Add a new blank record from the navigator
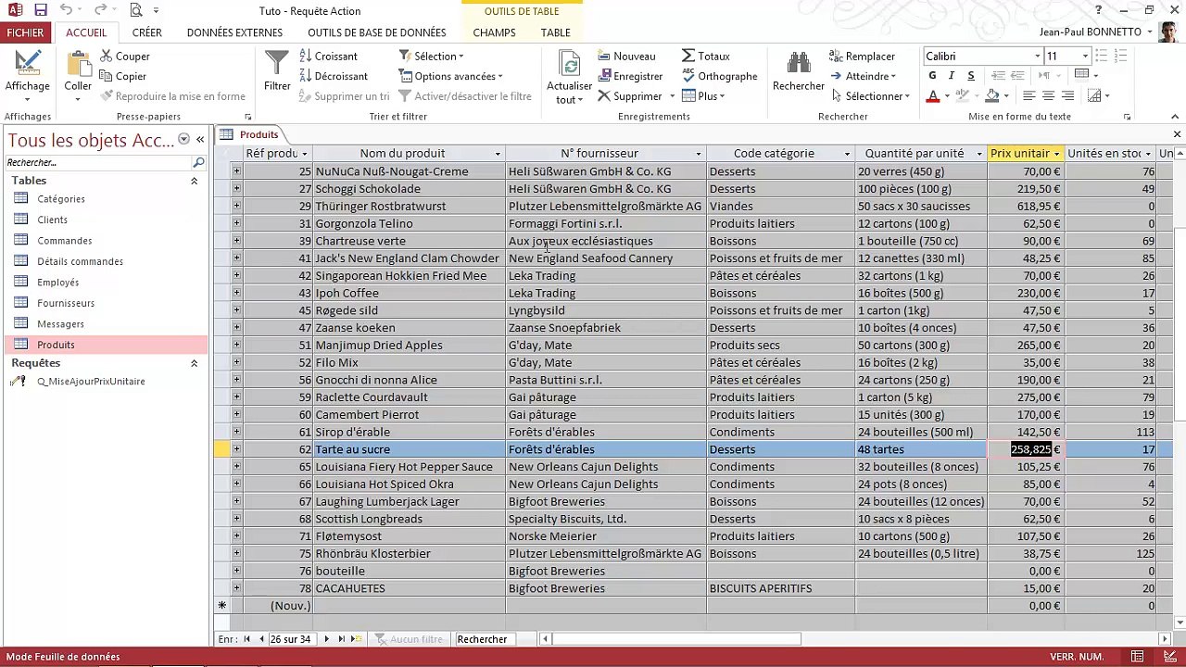The height and width of the screenshot is (667, 1186). [357, 639]
